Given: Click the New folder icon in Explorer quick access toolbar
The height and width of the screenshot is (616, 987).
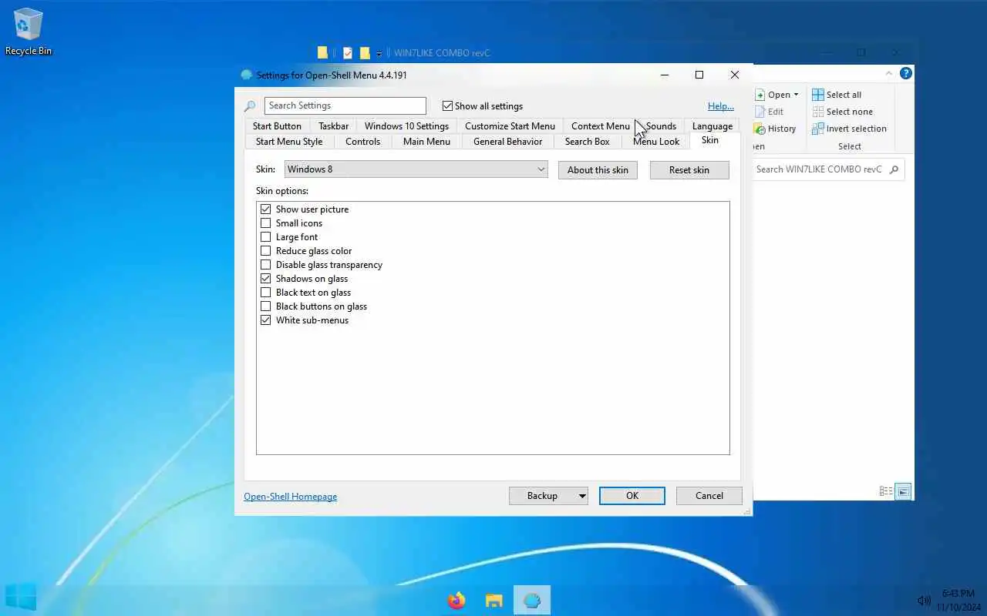Looking at the screenshot, I should [365, 53].
